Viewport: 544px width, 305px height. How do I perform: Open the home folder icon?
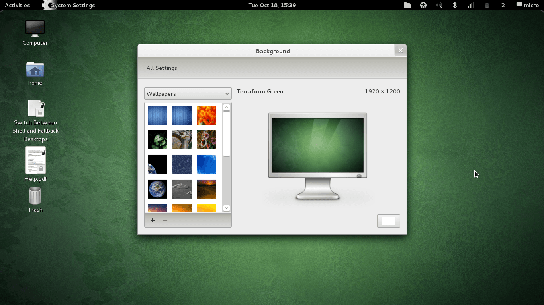click(x=35, y=70)
